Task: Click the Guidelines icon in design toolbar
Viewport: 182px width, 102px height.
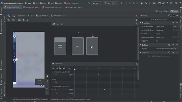Action: pos(28,20)
